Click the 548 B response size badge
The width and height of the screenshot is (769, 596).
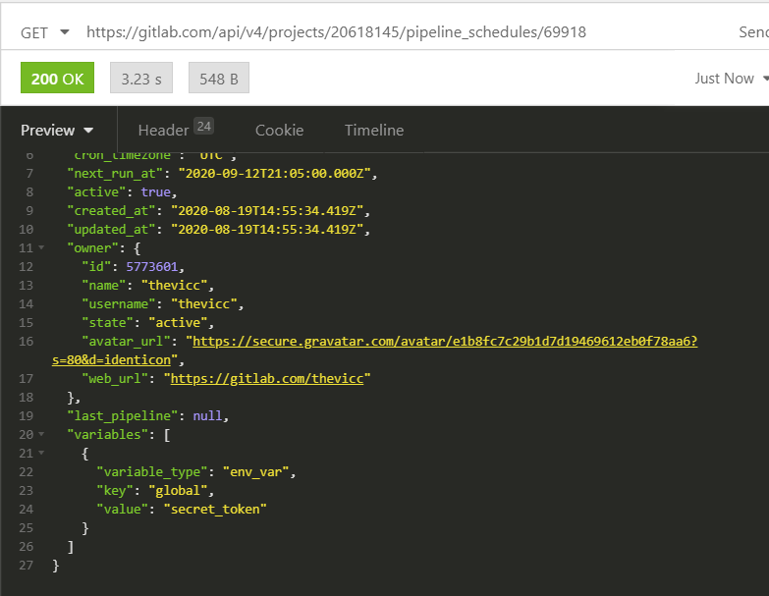coord(218,79)
